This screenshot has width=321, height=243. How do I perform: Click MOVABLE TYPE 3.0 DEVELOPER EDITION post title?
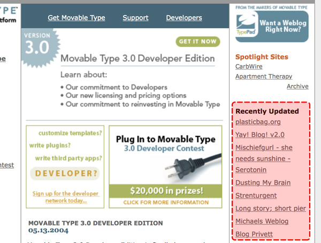coord(96,223)
